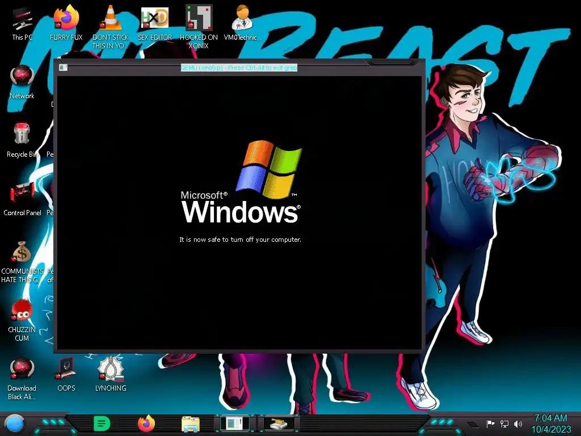This screenshot has width=581, height=436.
Task: Click inside the QEMU Windows XP display
Action: pyautogui.click(x=239, y=212)
